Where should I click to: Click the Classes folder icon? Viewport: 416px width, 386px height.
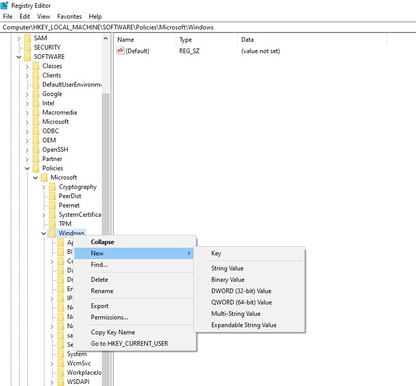coord(36,66)
